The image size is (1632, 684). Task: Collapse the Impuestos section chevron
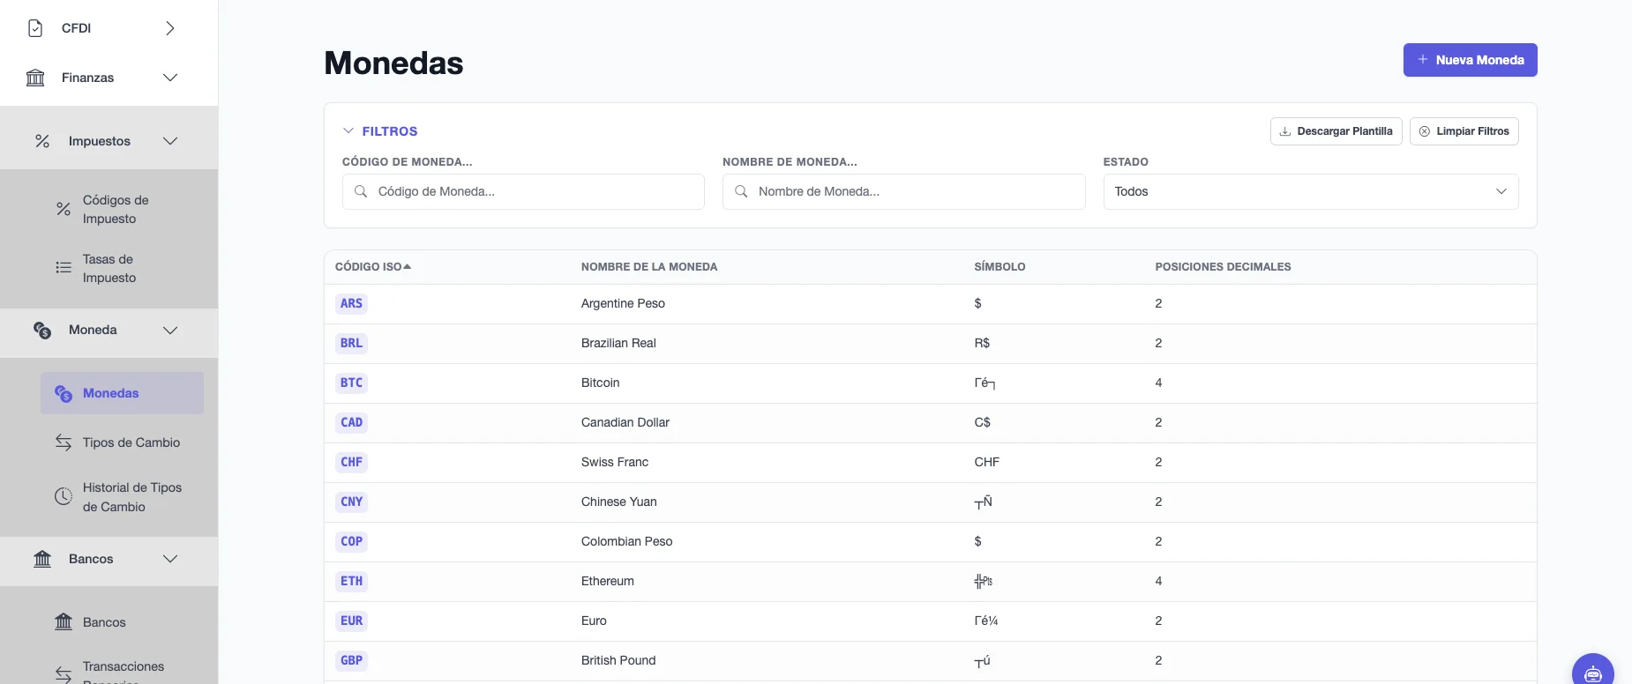170,141
